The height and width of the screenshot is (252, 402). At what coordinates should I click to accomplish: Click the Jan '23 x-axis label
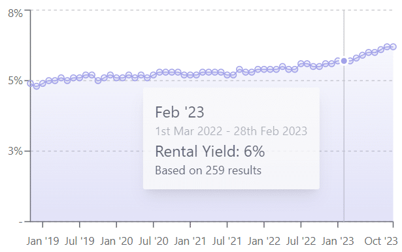coord(338,241)
